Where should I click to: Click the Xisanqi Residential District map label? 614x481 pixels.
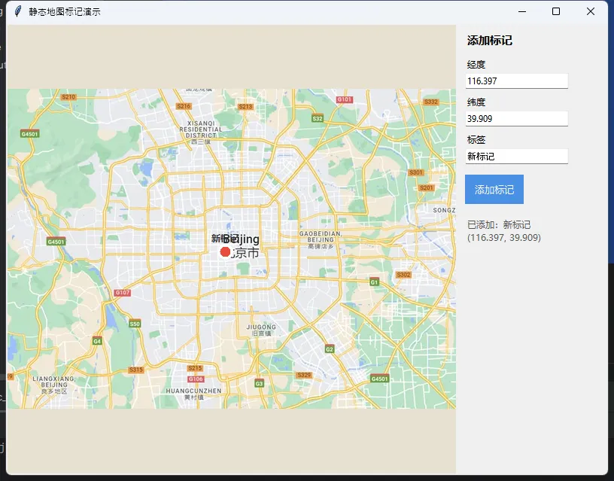[200, 128]
